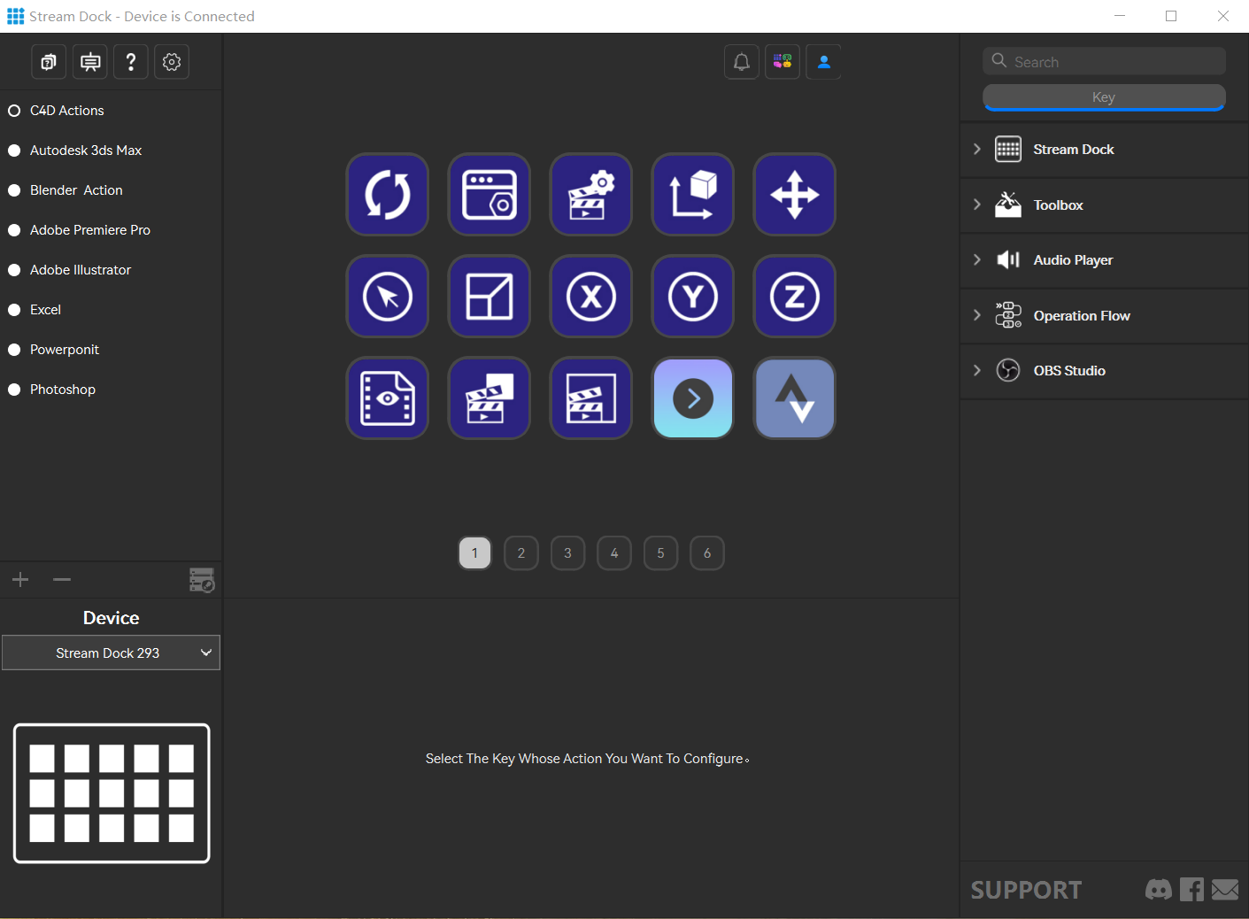This screenshot has width=1249, height=919.
Task: Select the clapperboard with square overlay key
Action: tap(490, 398)
